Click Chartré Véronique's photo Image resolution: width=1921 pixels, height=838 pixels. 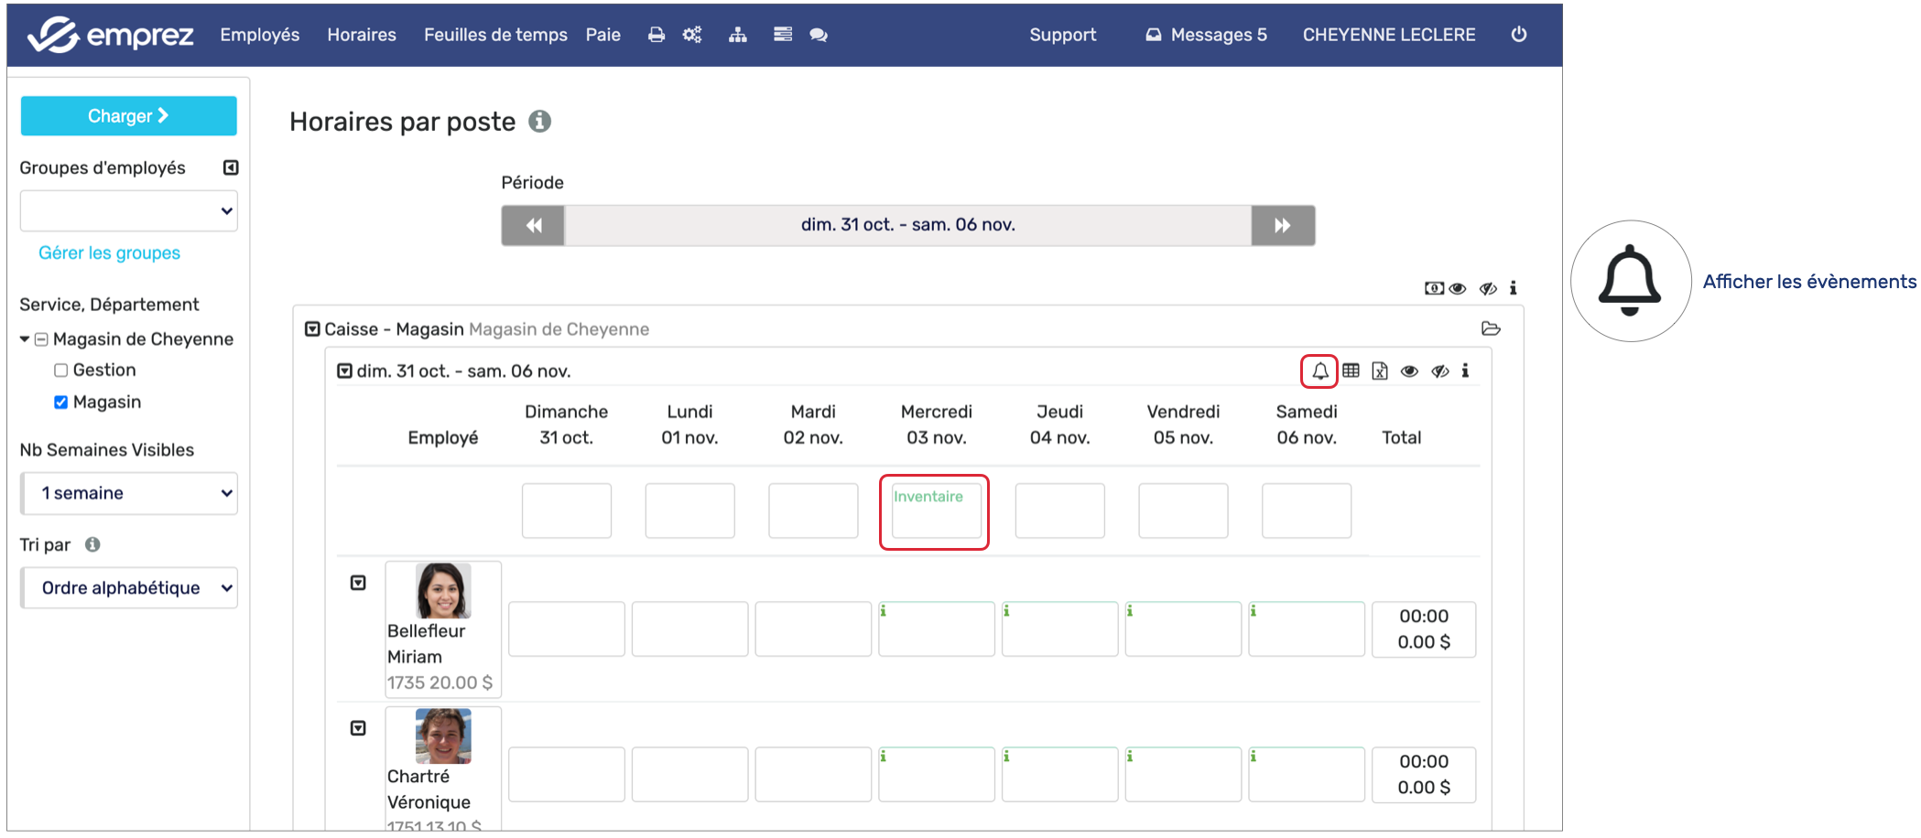click(x=443, y=736)
